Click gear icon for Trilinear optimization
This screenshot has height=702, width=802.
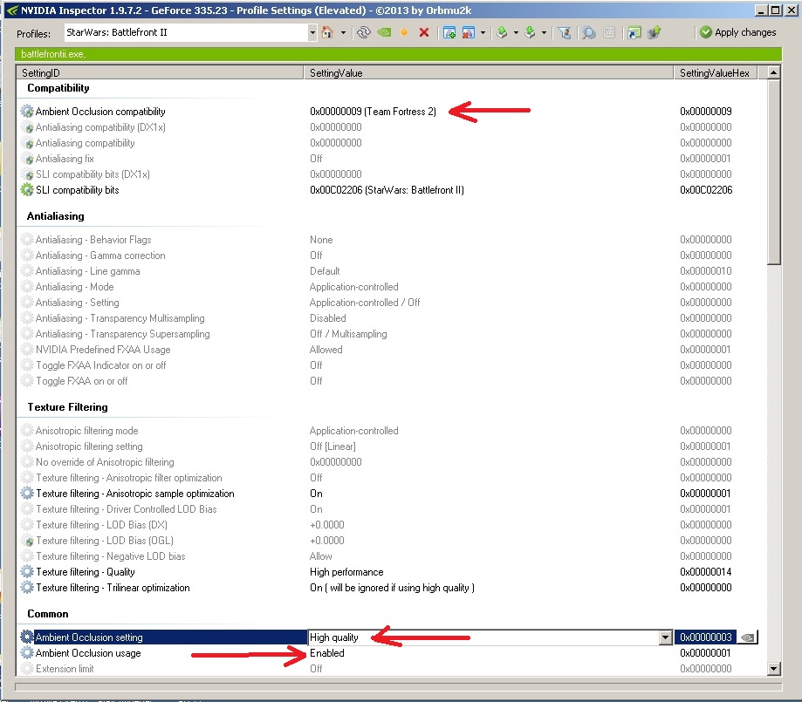pos(27,588)
